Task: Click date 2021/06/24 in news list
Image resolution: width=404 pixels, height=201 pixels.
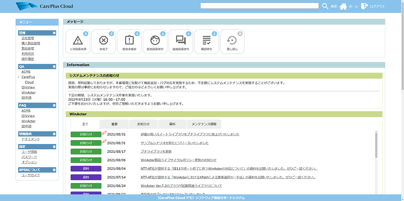Action: coord(116,186)
